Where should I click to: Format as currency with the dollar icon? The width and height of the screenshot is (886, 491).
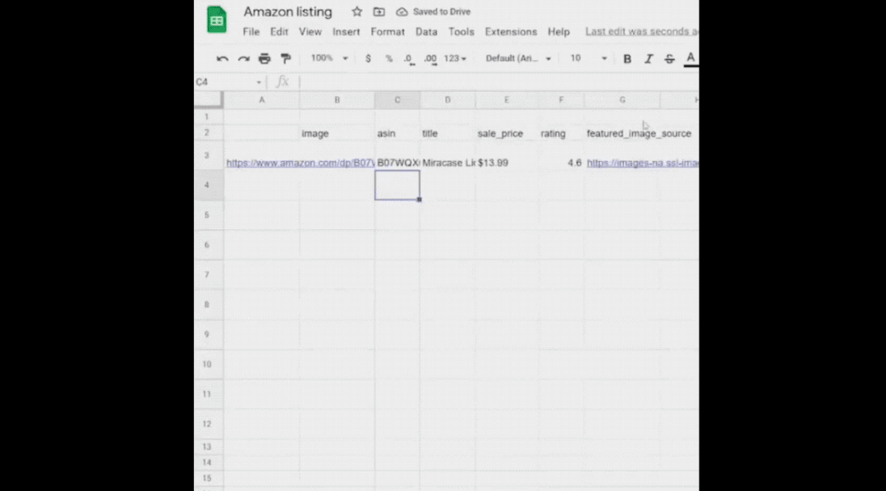point(368,58)
